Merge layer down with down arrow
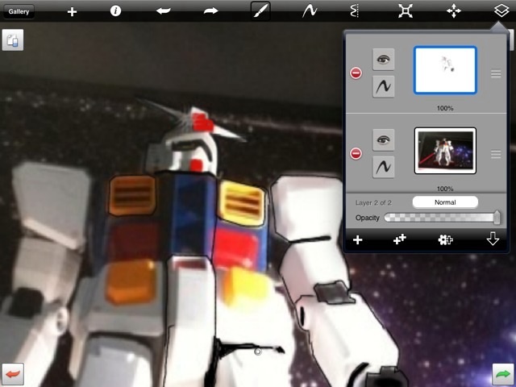This screenshot has height=387, width=516. 493,239
